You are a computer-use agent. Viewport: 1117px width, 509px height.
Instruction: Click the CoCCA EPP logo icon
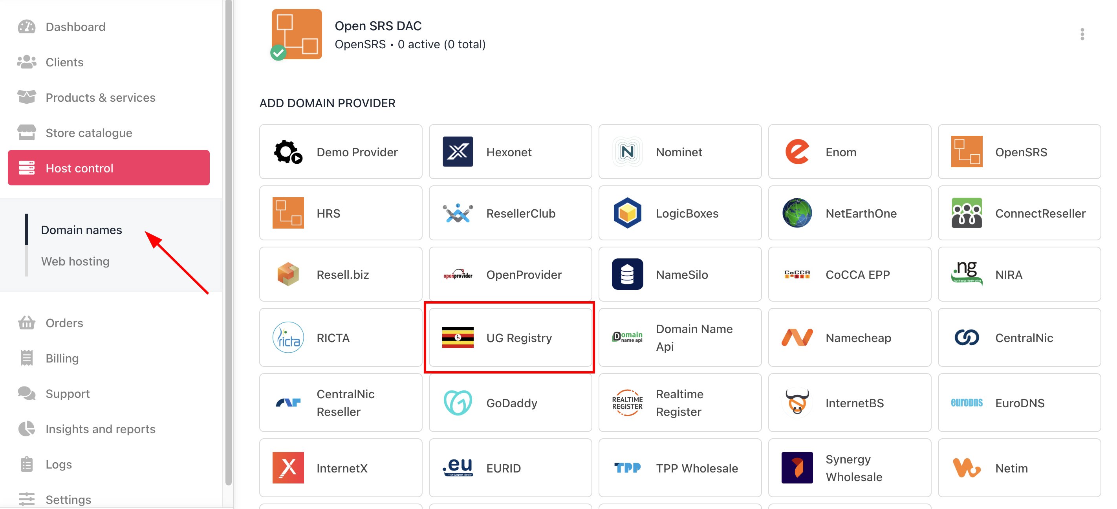(x=797, y=275)
